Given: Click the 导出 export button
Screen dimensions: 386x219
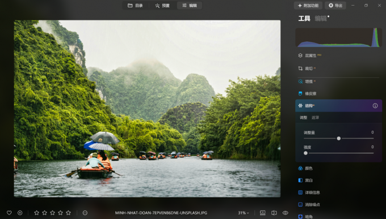Looking at the screenshot, I should 335,6.
